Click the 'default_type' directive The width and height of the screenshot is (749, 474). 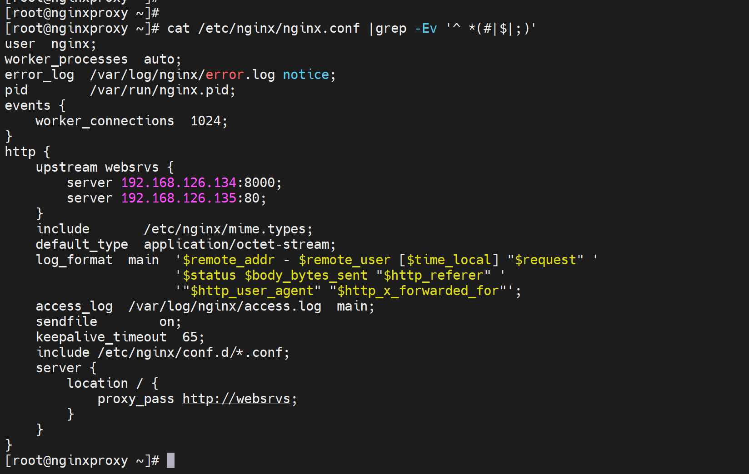point(82,244)
